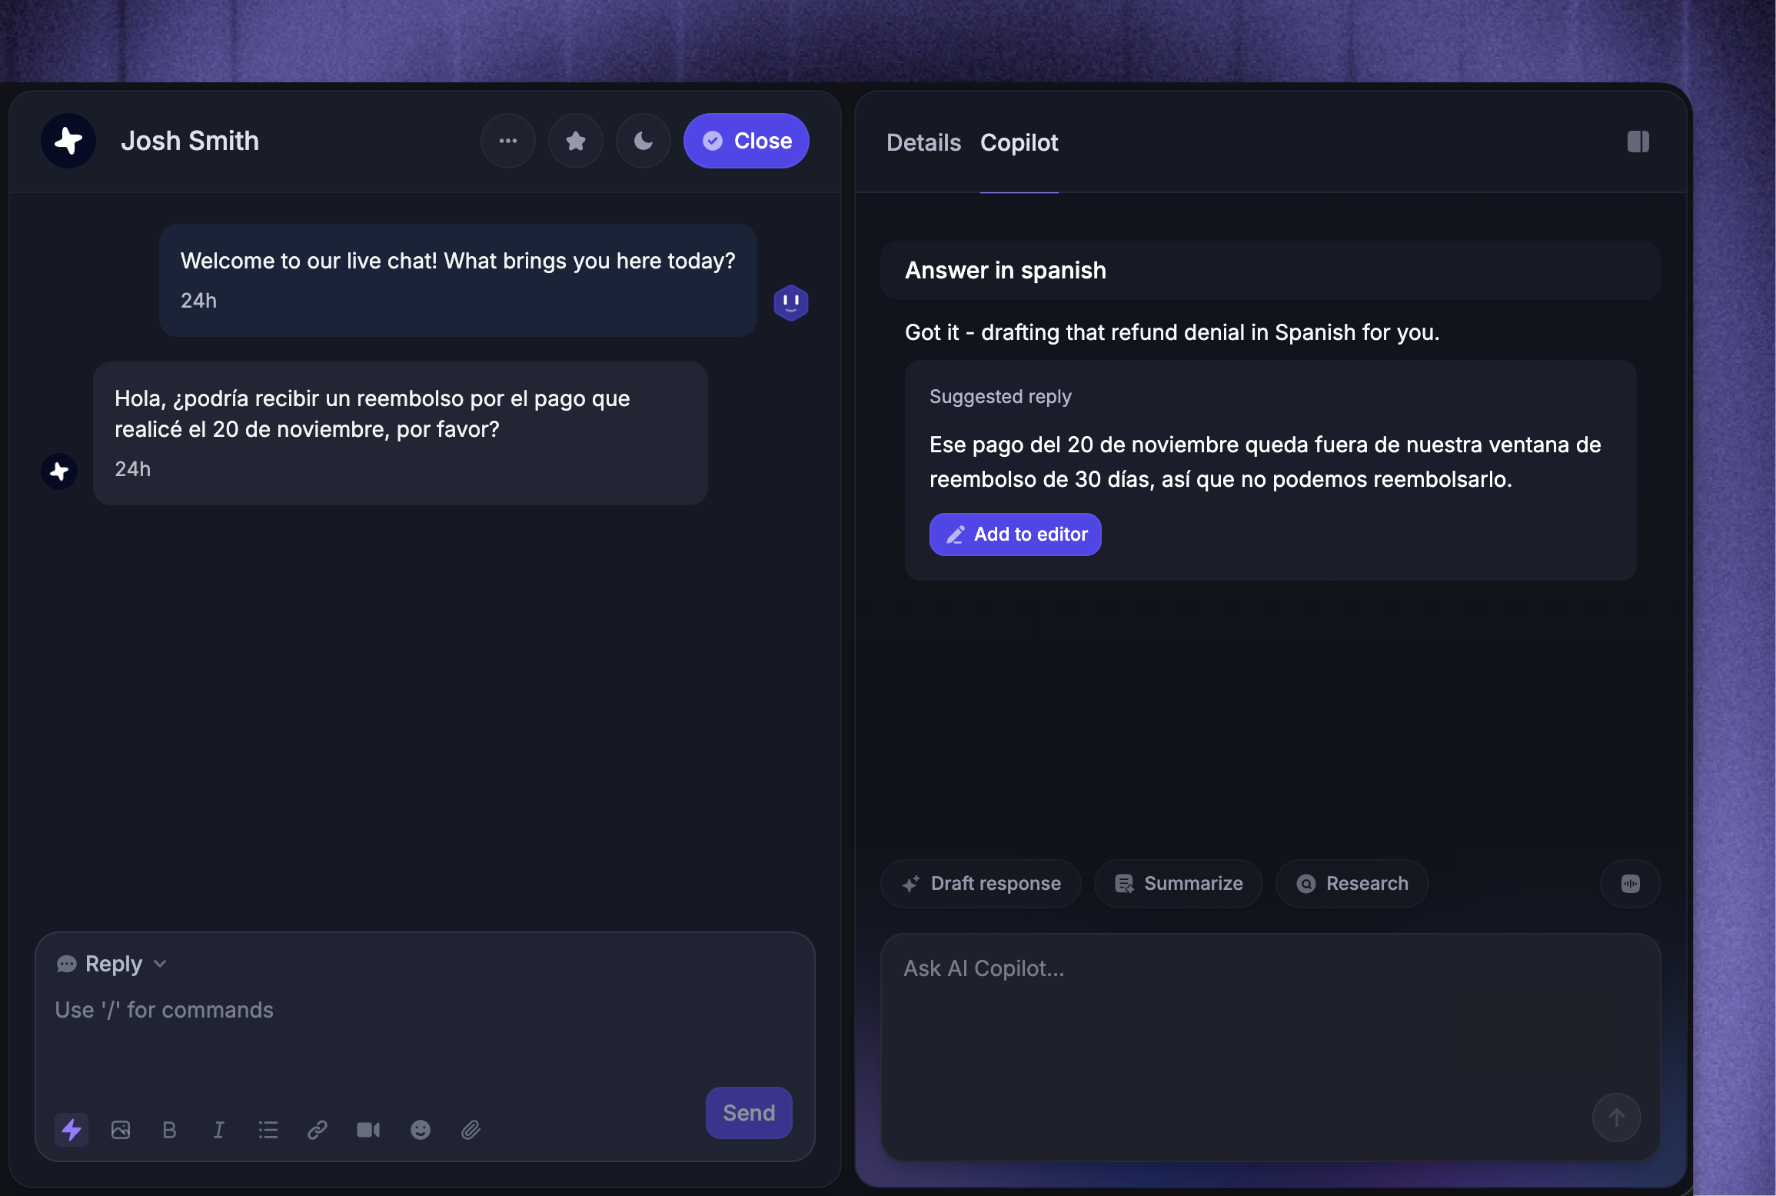
Task: Click the Draft response suggestion chip
Action: click(981, 883)
